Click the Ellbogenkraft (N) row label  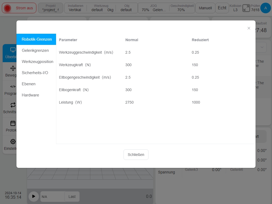coord(74,90)
